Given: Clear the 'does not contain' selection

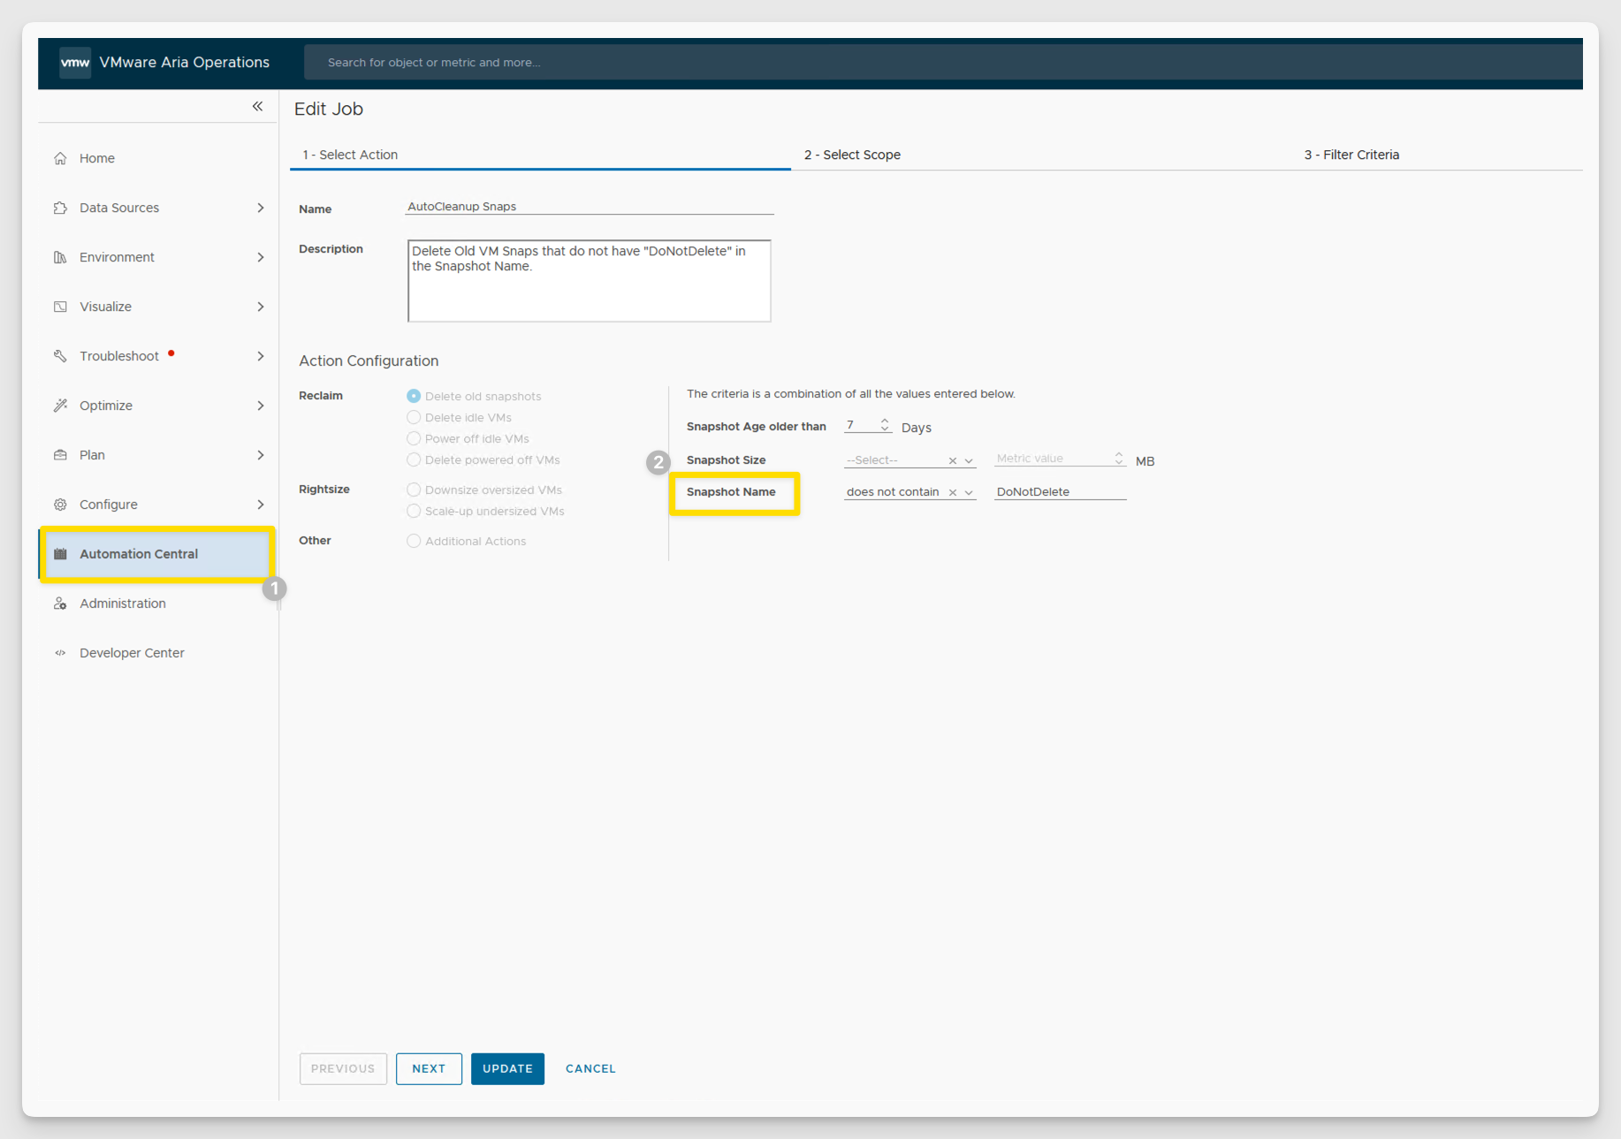Looking at the screenshot, I should tap(953, 493).
